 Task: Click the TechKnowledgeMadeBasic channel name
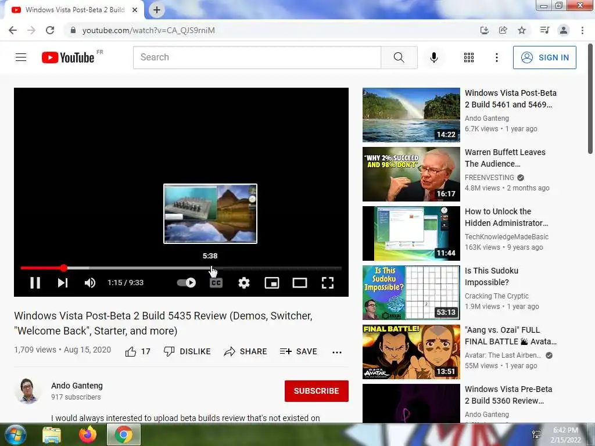[x=507, y=237]
